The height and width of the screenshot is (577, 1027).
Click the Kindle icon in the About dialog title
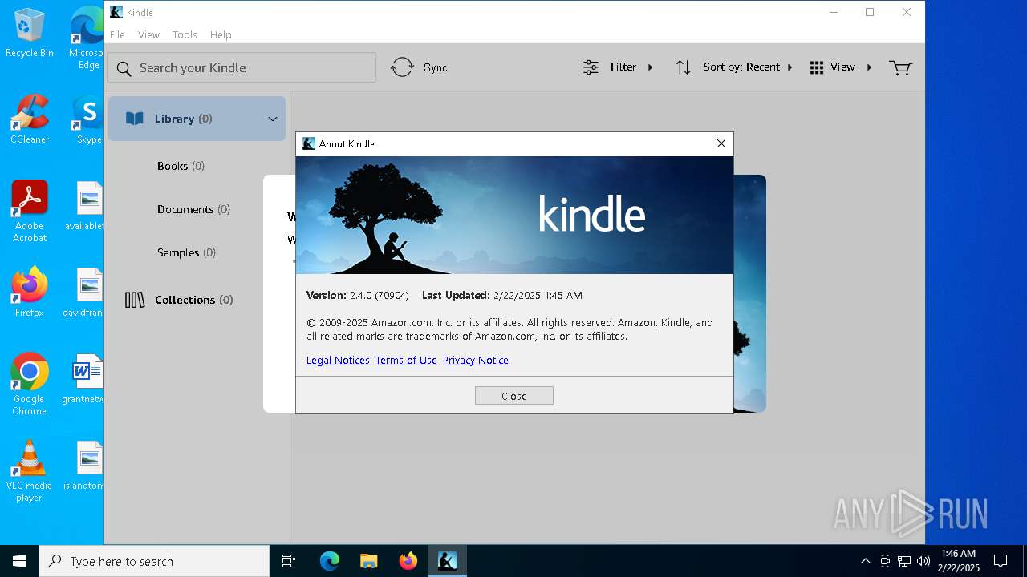[x=308, y=143]
